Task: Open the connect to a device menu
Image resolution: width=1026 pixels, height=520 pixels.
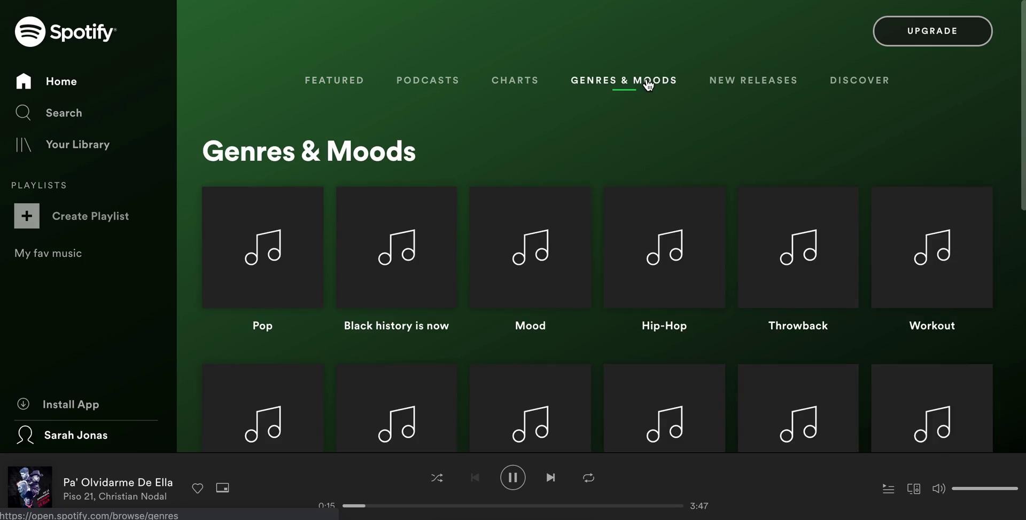Action: (914, 489)
